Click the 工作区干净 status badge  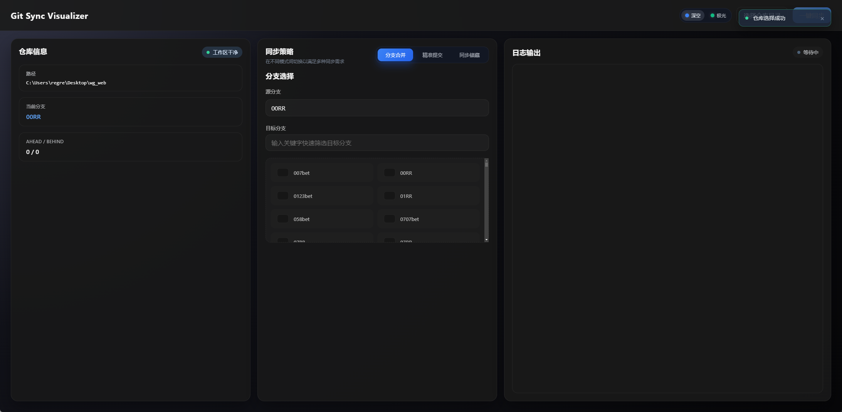[x=222, y=52]
